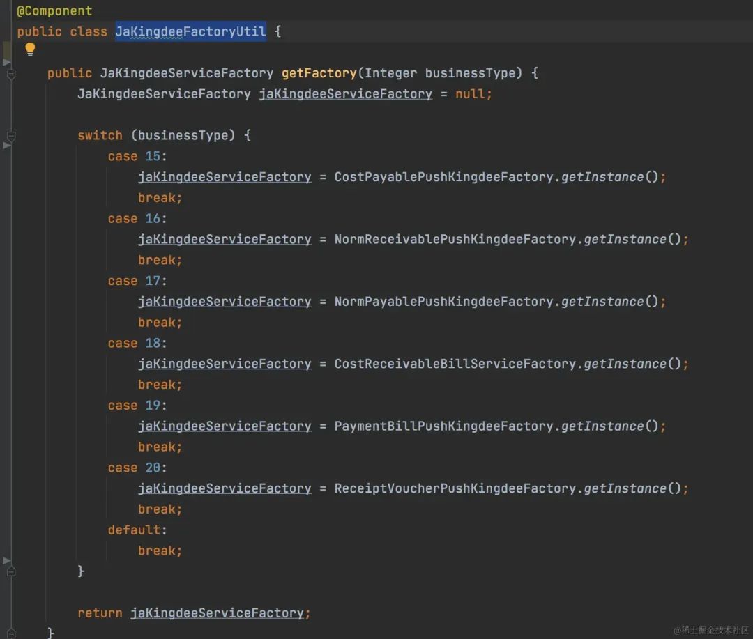Click NormPayablePushKingdeeFactory class reference

coord(443,302)
